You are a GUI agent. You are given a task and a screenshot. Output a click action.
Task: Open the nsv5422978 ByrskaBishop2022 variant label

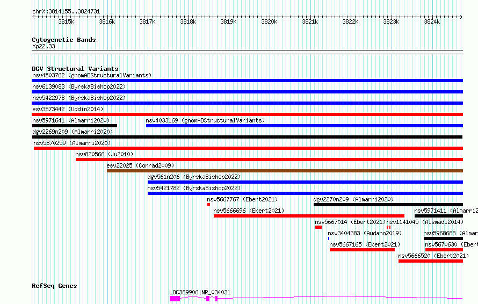click(x=79, y=98)
